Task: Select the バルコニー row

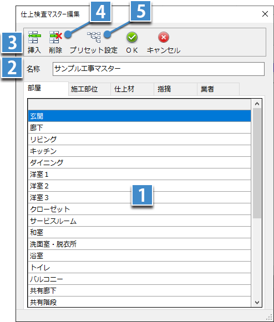Action: (139, 279)
